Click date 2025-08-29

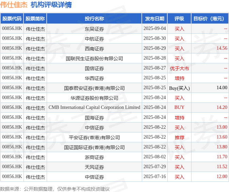click(155, 48)
